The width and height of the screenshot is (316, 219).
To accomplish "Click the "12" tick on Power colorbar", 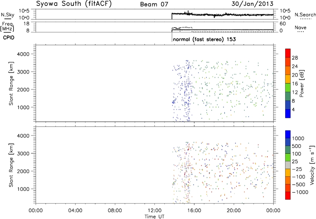I will tap(295, 93).
